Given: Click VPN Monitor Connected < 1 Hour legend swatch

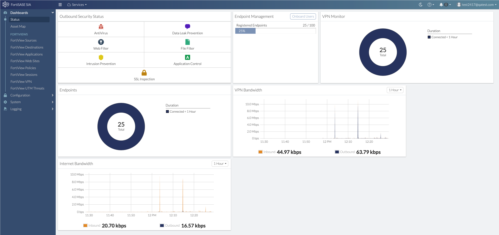Looking at the screenshot, I should pyautogui.click(x=429, y=37).
